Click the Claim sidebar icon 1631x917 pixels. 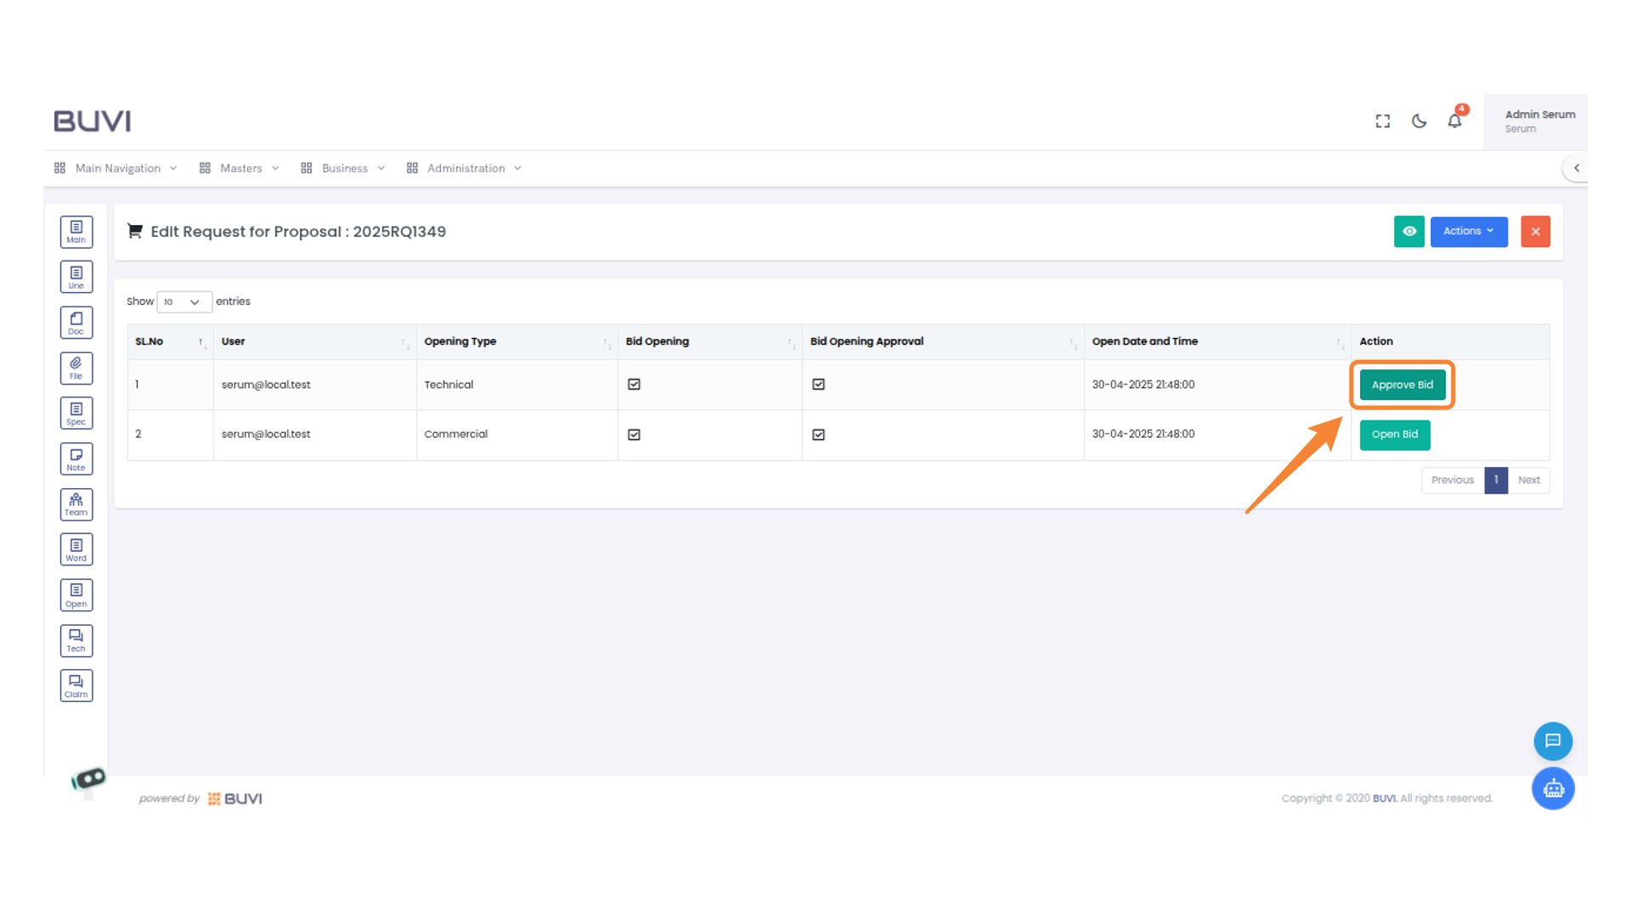tap(76, 686)
